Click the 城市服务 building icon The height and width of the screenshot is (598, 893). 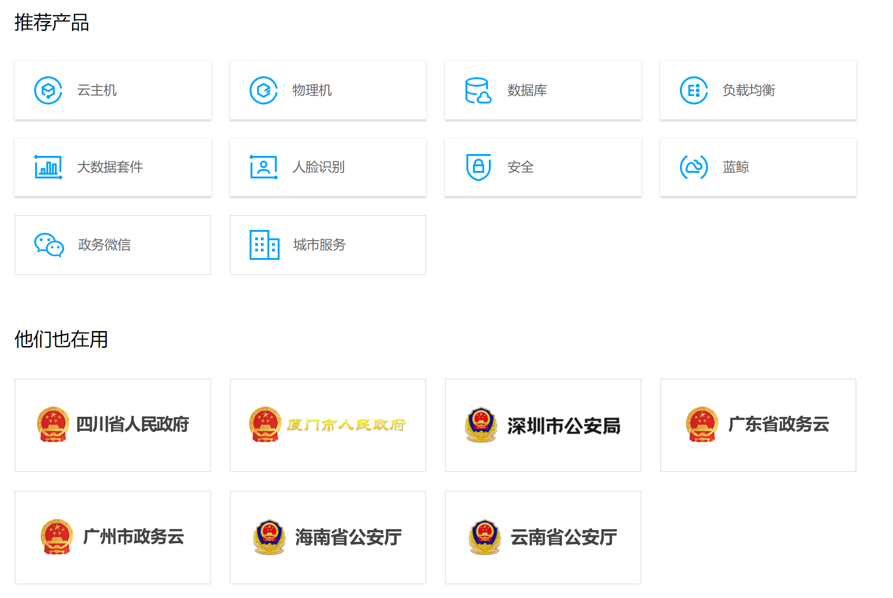tap(264, 244)
